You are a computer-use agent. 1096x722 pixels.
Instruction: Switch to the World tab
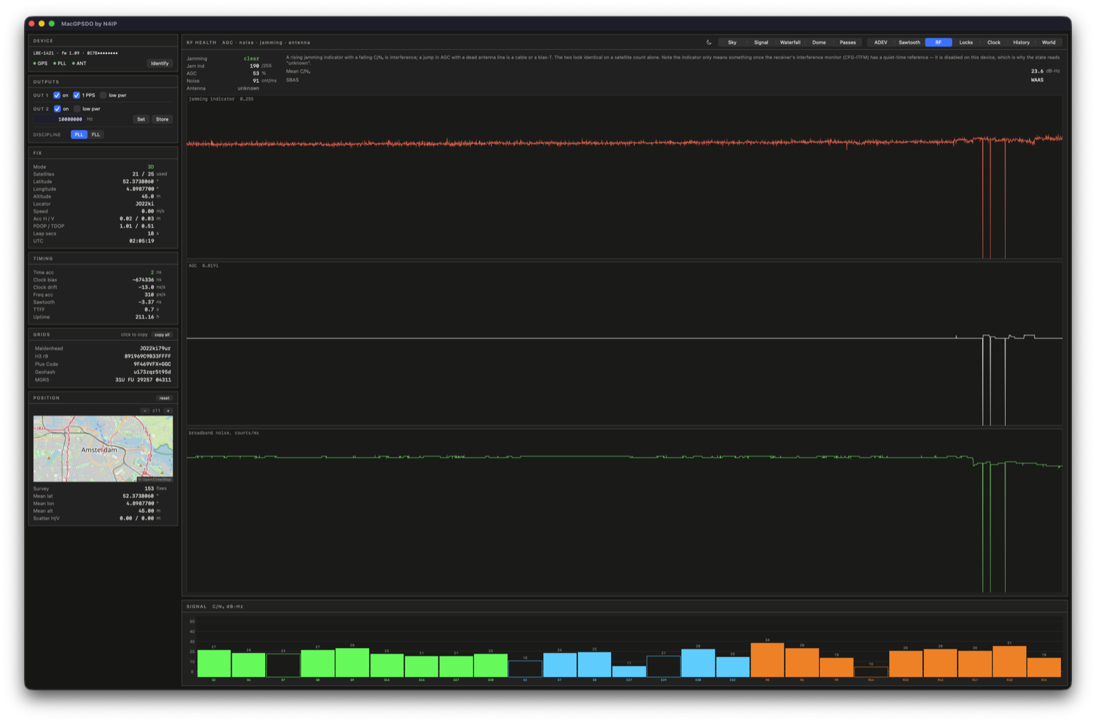coord(1049,42)
